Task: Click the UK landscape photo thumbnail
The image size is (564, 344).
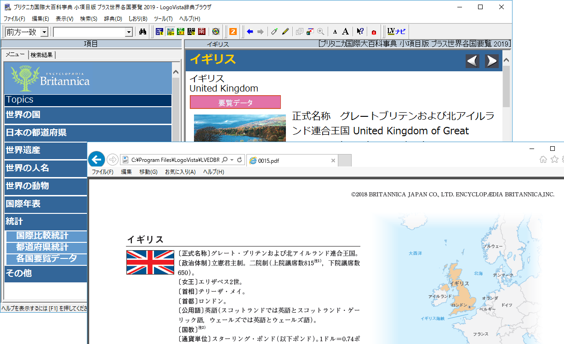Action: pos(240,128)
